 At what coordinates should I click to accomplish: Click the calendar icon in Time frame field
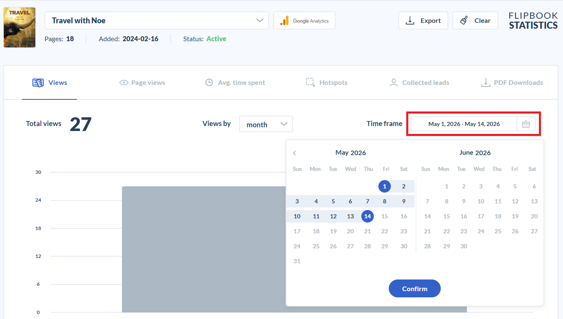point(526,124)
